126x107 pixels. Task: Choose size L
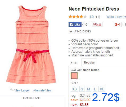(95, 89)
